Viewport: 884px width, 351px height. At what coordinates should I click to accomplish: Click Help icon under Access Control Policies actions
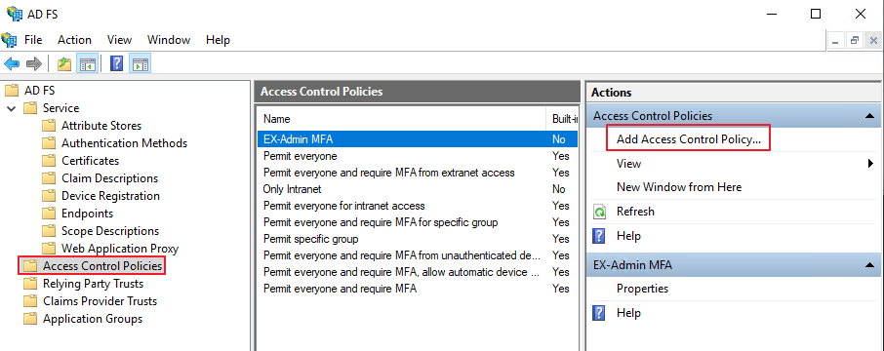click(x=600, y=236)
